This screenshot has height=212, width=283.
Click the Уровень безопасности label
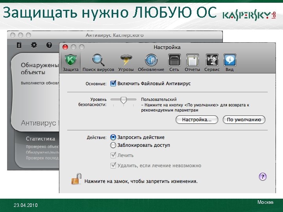92,102
